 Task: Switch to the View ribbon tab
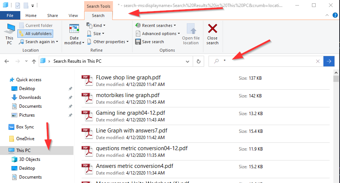[73, 15]
